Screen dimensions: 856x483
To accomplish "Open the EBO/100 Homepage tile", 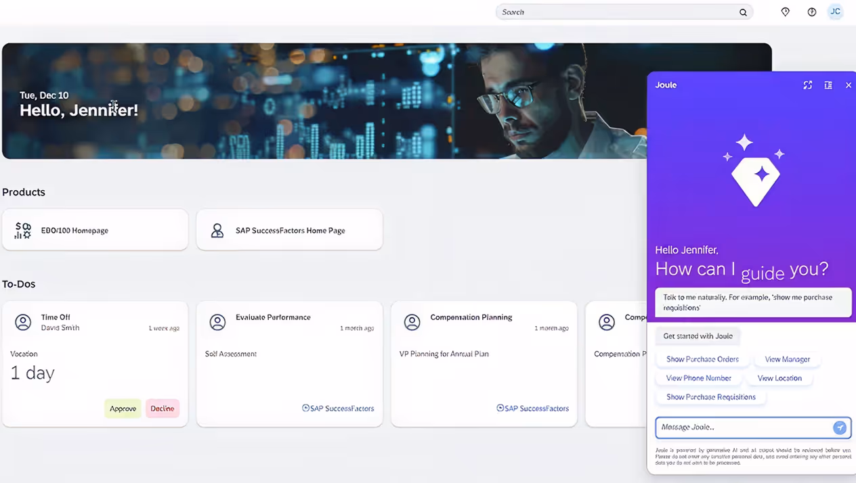I will coord(95,230).
